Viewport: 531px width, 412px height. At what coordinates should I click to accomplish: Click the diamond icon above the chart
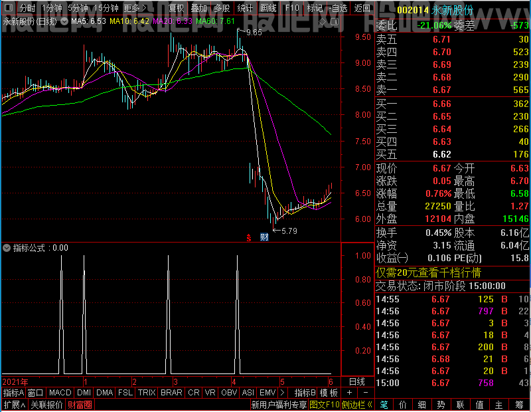[323, 22]
